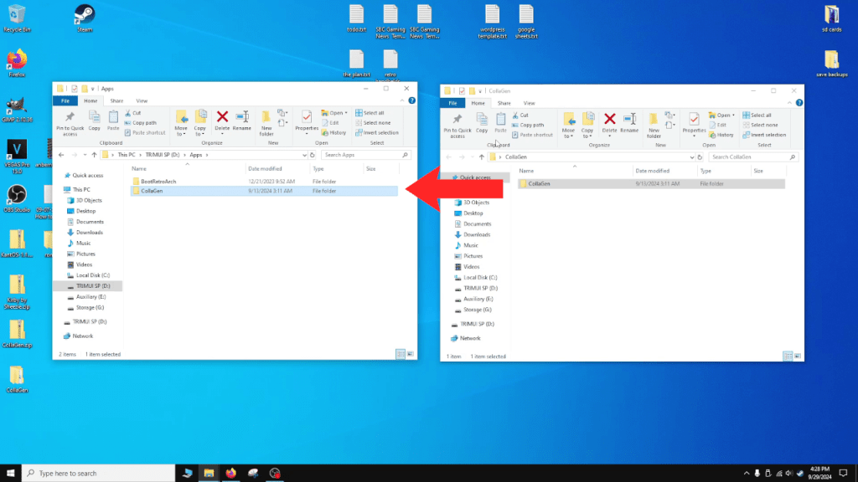Viewport: 858px width, 482px height.
Task: Open the Share ribbon tab
Action: [116, 100]
